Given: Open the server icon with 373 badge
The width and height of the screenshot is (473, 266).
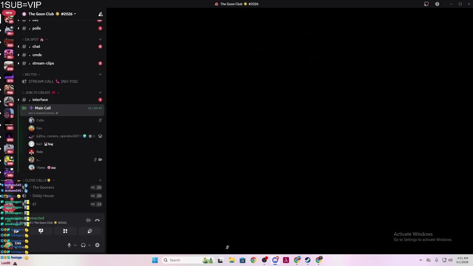Looking at the screenshot, I should coord(9,77).
